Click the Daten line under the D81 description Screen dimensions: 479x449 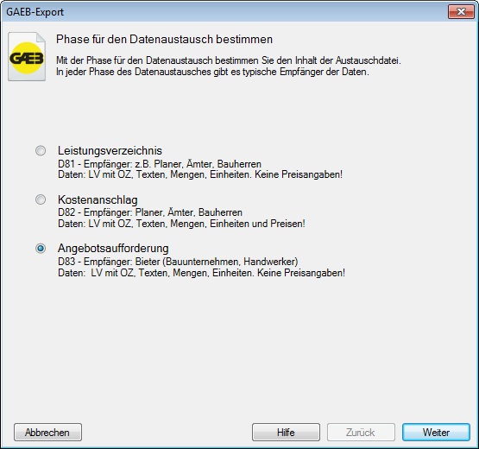click(200, 174)
